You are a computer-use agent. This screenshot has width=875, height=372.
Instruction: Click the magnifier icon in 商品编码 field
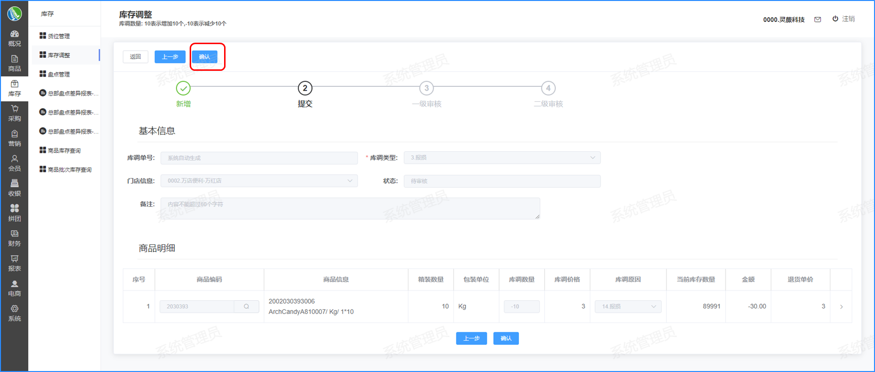(x=246, y=307)
